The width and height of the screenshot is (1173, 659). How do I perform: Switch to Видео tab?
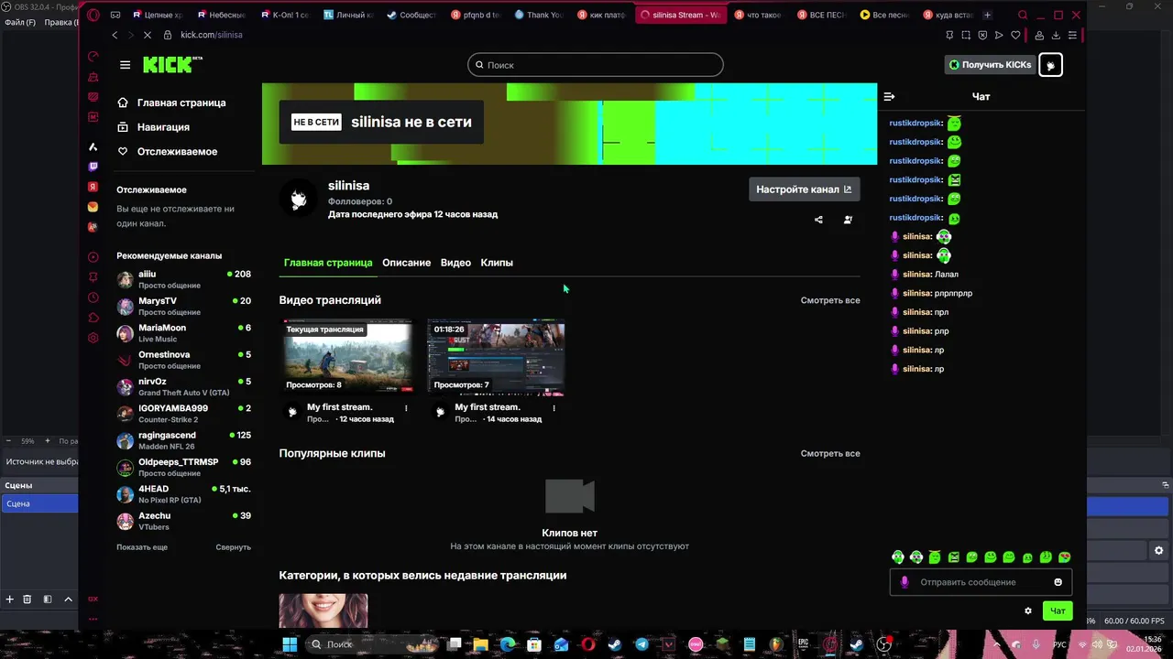[455, 263]
